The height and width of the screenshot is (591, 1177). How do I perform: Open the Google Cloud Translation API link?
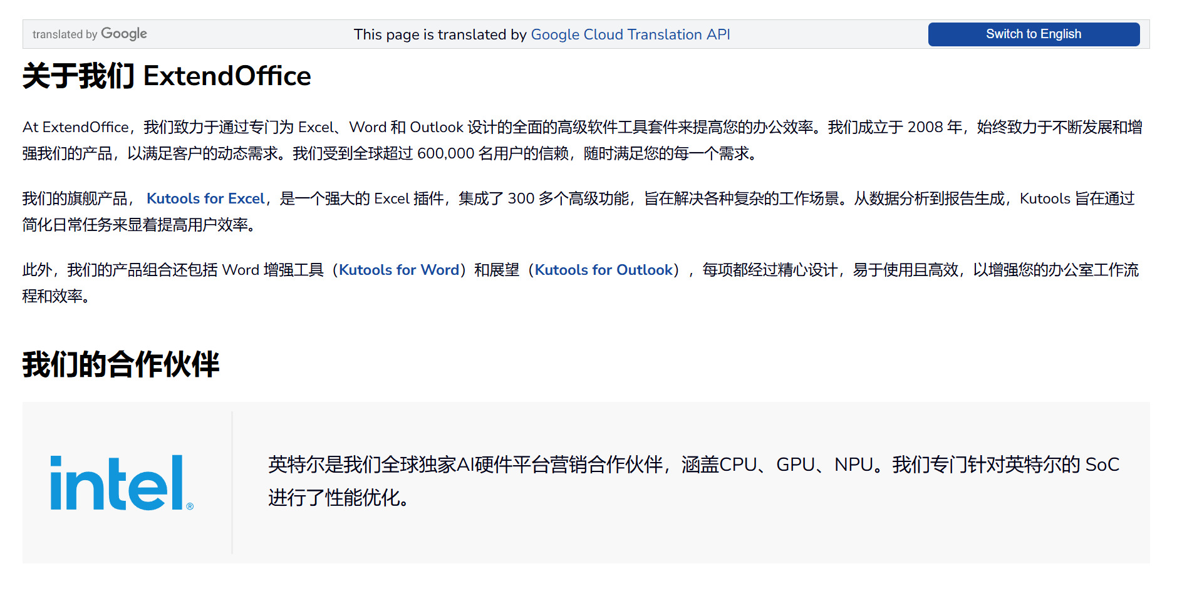630,34
